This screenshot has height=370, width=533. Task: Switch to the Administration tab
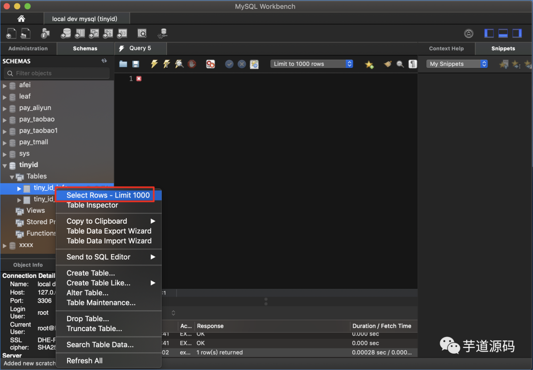(x=28, y=49)
